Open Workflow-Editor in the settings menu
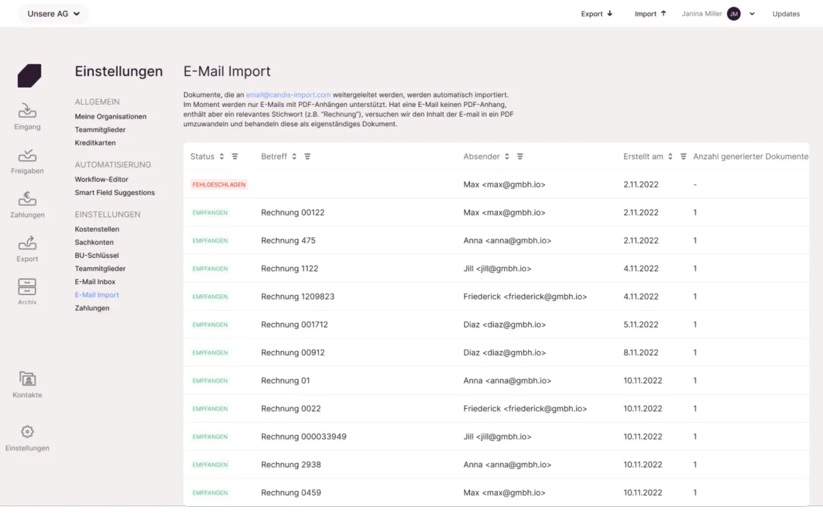 [102, 180]
